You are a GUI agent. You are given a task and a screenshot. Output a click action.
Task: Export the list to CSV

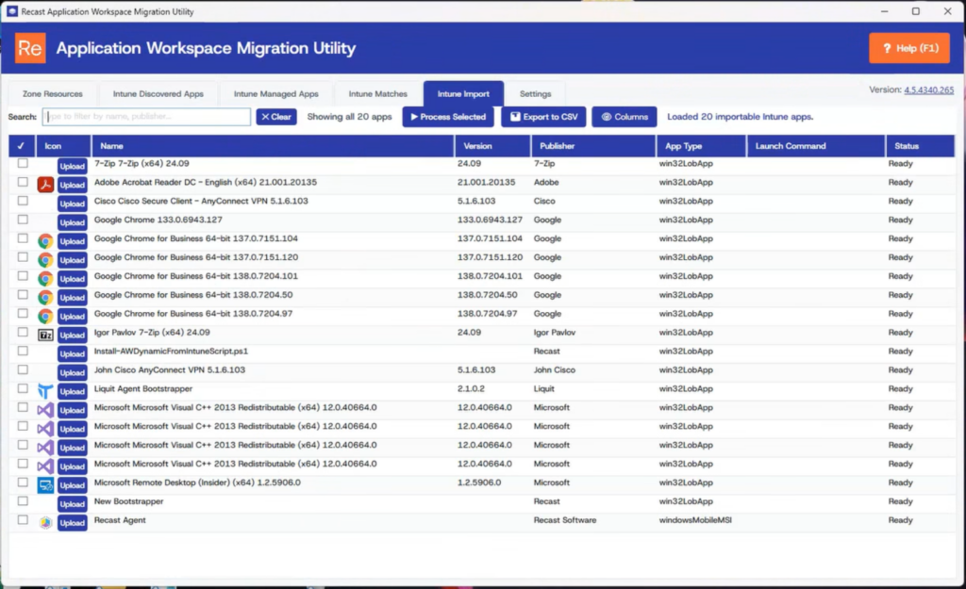pyautogui.click(x=543, y=116)
